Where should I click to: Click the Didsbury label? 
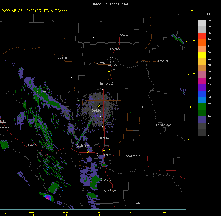[x=98, y=111]
